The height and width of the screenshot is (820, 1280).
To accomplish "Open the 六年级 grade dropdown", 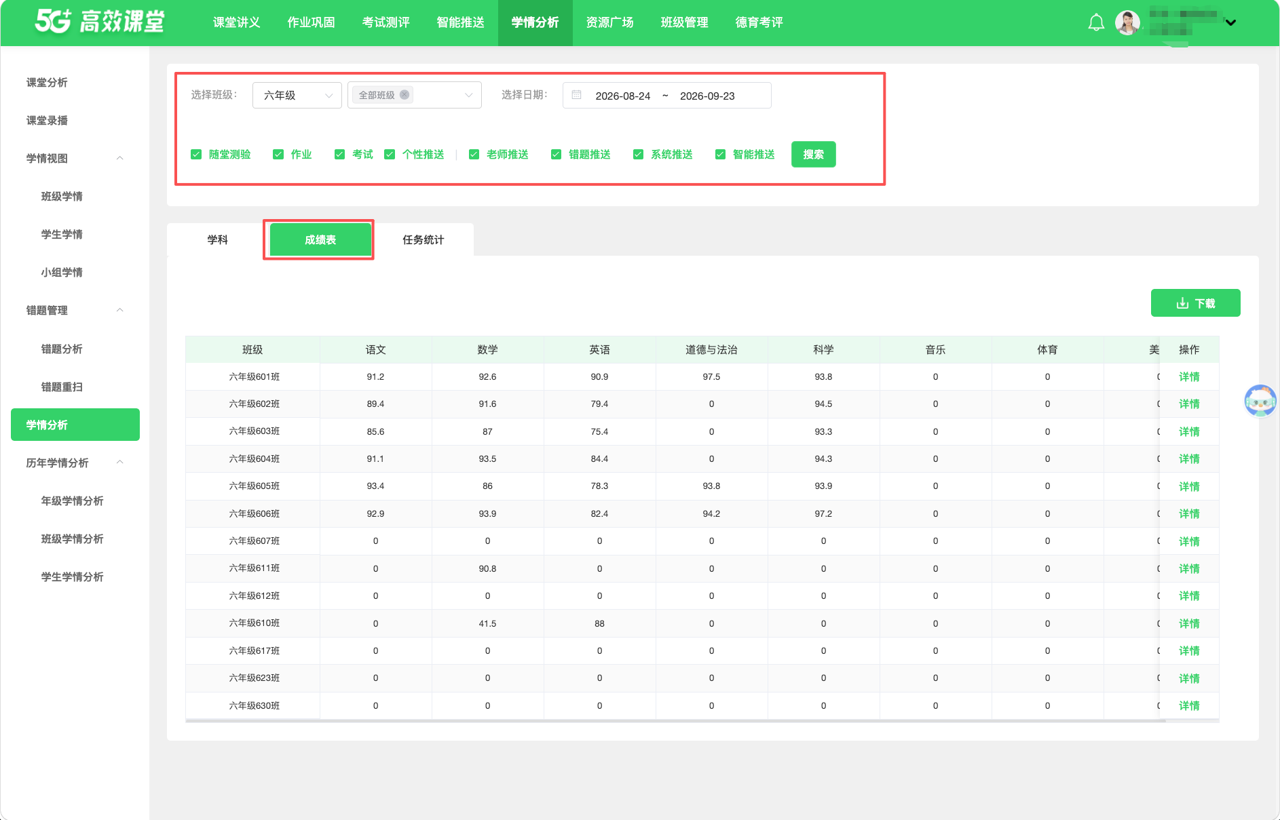I will click(x=297, y=95).
